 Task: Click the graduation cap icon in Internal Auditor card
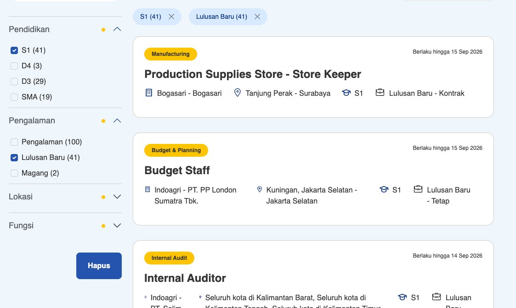click(x=403, y=297)
